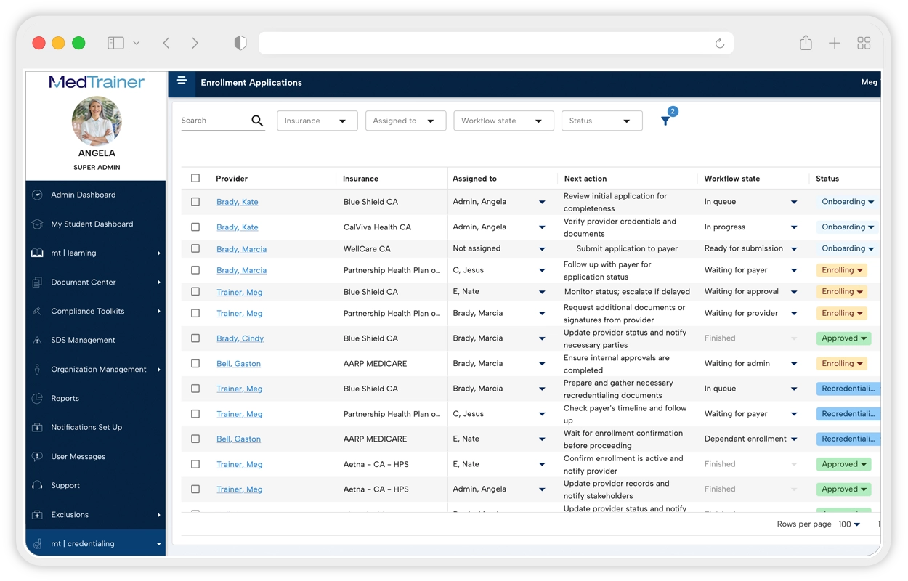This screenshot has width=908, height=581.
Task: Go forward with browser forward arrow
Action: point(195,43)
